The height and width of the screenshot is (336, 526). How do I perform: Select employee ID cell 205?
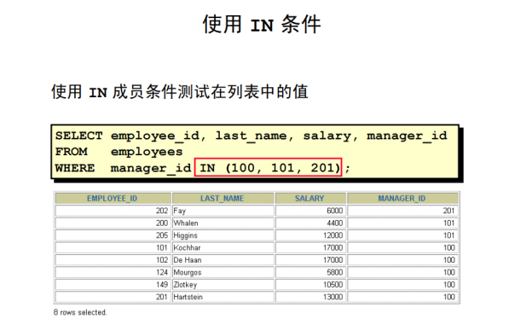[113, 235]
